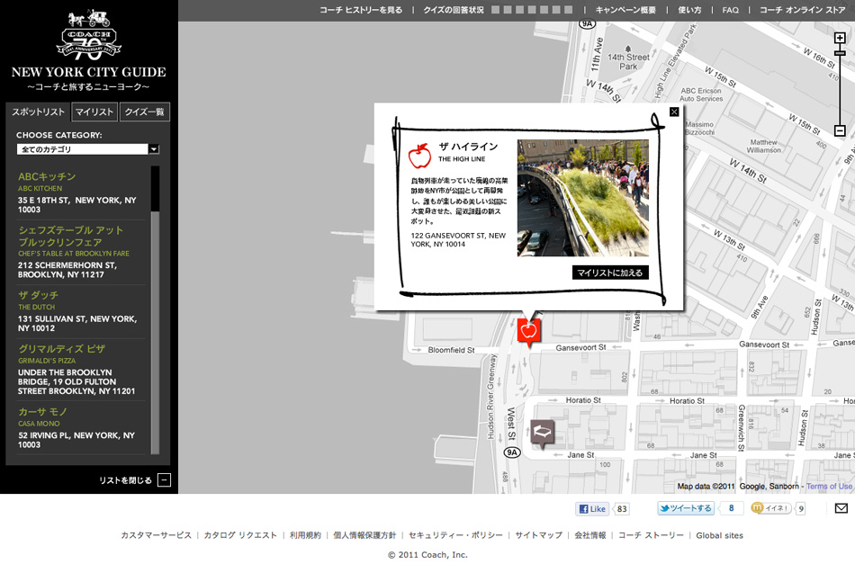Open 使い方 in top menu
Image resolution: width=855 pixels, height=564 pixels.
click(689, 10)
